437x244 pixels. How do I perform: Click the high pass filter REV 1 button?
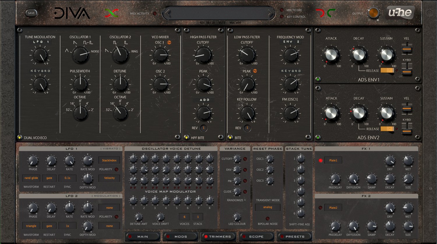coord(204,128)
